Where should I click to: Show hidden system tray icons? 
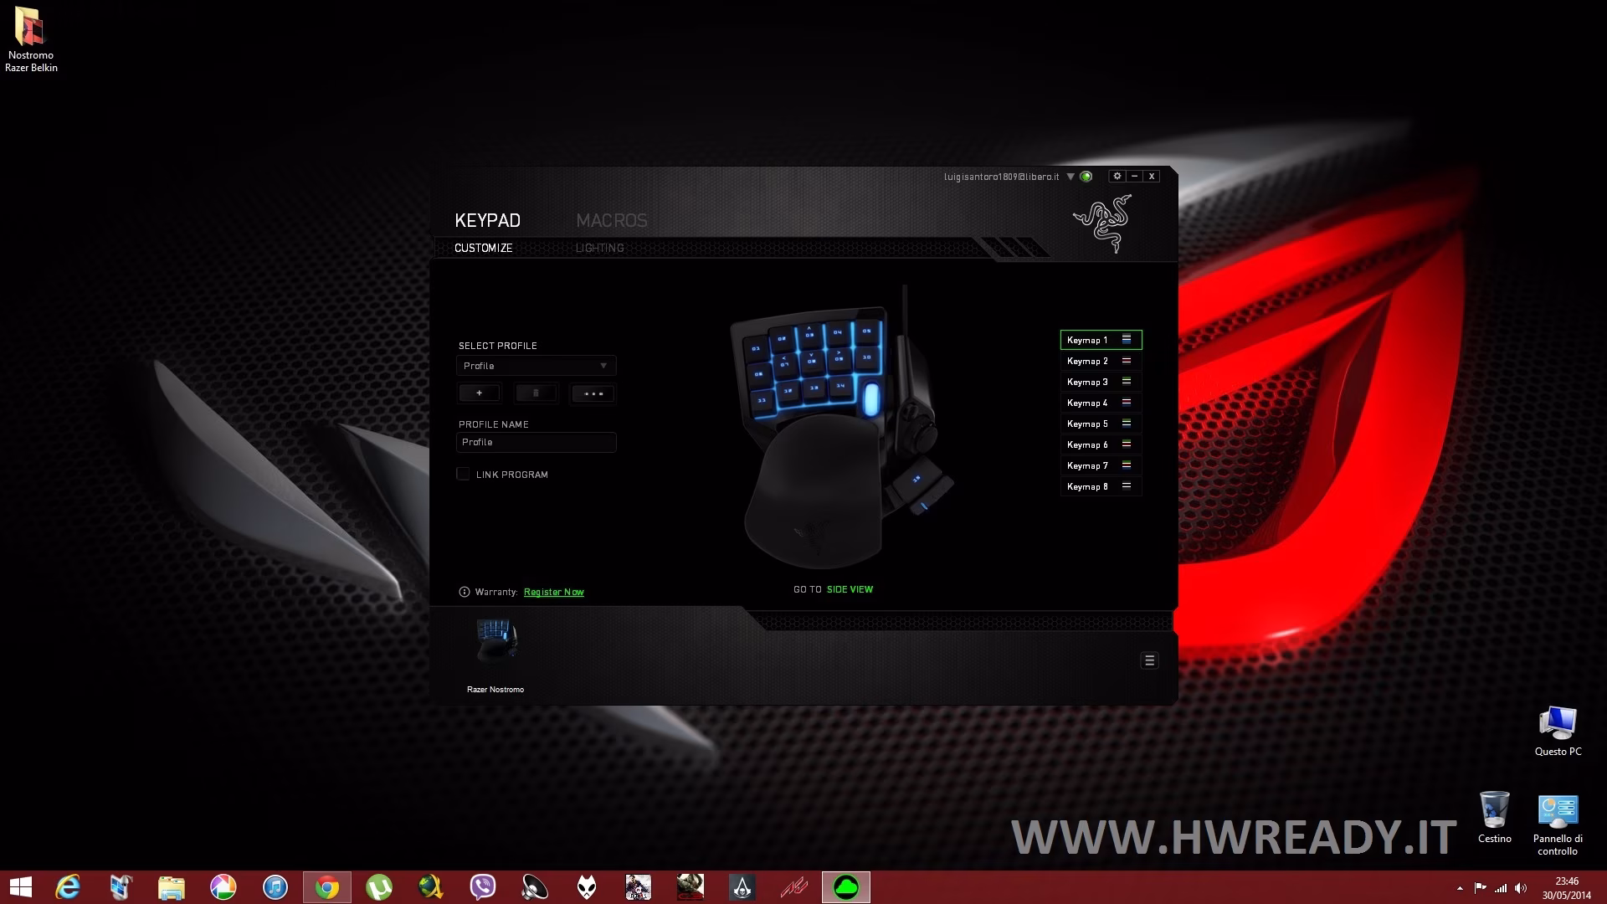[1460, 888]
